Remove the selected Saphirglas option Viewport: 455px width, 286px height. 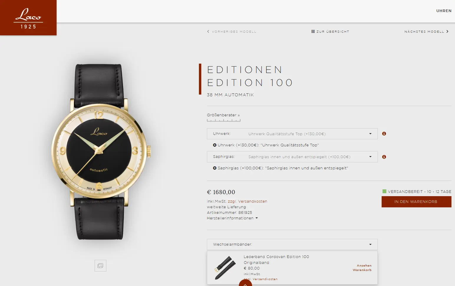coord(215,168)
